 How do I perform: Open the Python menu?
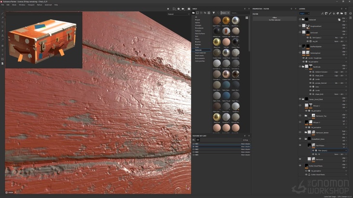pos(40,5)
